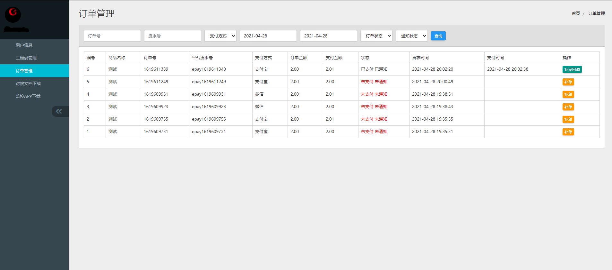
Task: Click the red logo icon in sidebar
Action: [x=13, y=14]
